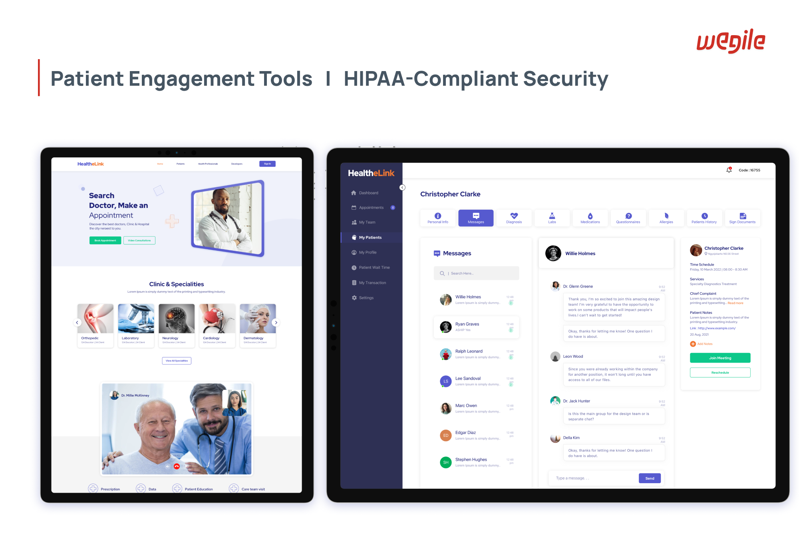The height and width of the screenshot is (559, 799).
Task: Open the Dermatology speciality card
Action: pyautogui.click(x=258, y=325)
